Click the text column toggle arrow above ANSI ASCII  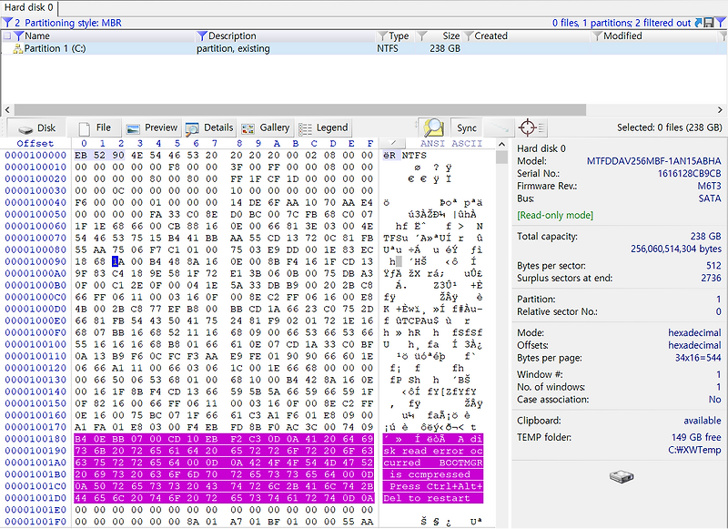[x=393, y=143]
